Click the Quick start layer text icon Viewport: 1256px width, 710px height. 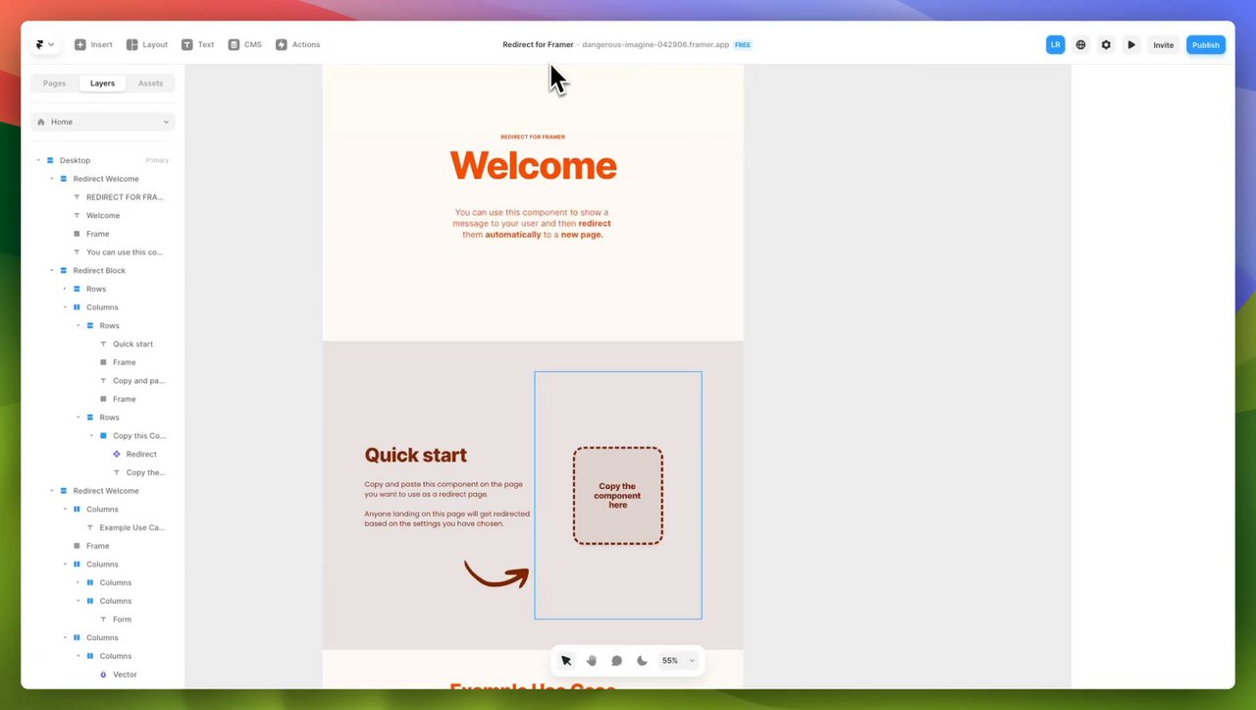103,344
